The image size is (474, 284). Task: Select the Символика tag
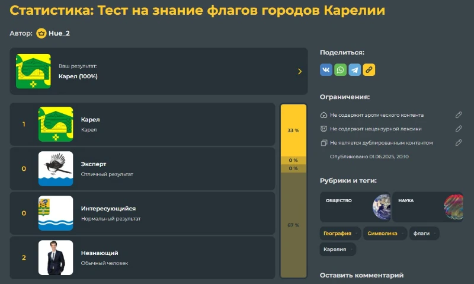tap(385, 234)
